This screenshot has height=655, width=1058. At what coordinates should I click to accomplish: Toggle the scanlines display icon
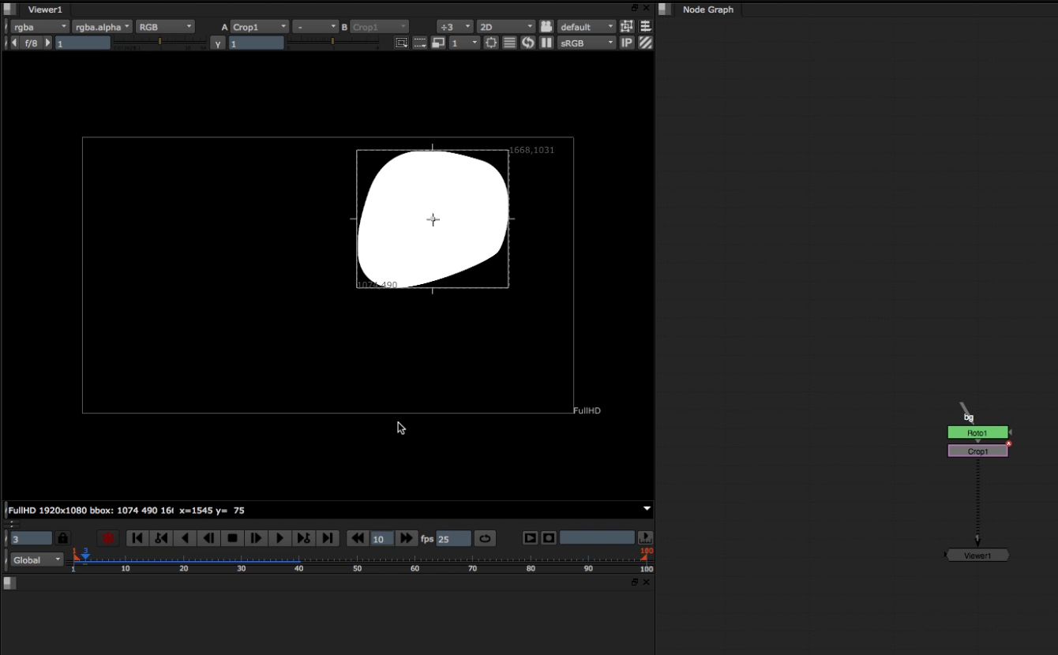[509, 43]
